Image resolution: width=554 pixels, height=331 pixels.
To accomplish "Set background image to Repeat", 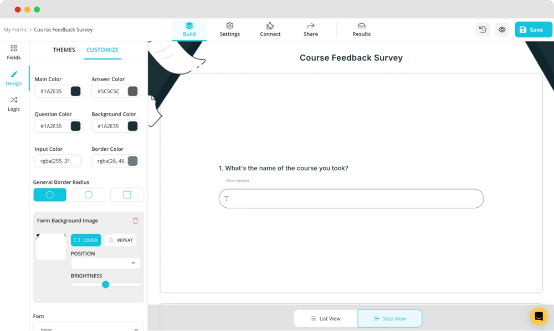I will pyautogui.click(x=120, y=240).
